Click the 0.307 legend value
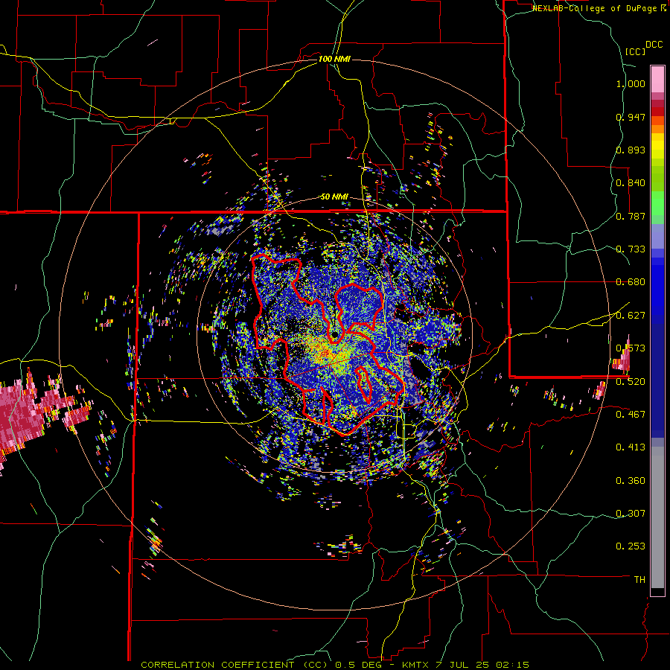This screenshot has width=670, height=670. 631,513
